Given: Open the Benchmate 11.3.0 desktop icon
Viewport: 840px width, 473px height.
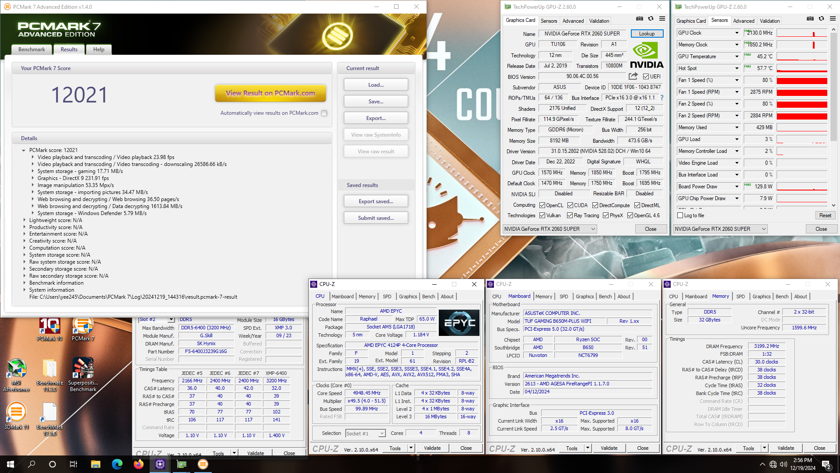Looking at the screenshot, I should pos(49,375).
